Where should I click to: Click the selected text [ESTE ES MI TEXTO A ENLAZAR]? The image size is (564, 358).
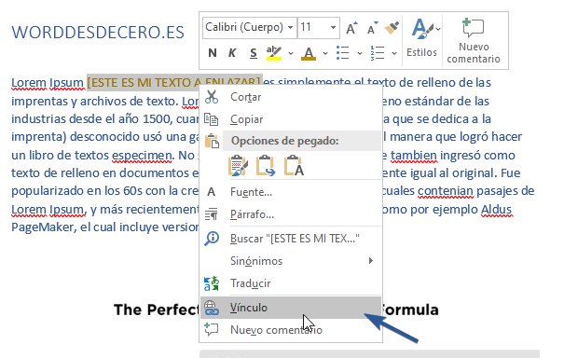[x=174, y=82]
